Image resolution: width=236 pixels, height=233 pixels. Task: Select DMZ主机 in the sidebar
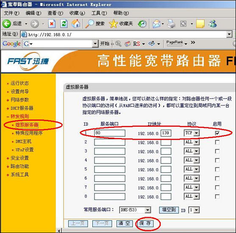pyautogui.click(x=23, y=141)
